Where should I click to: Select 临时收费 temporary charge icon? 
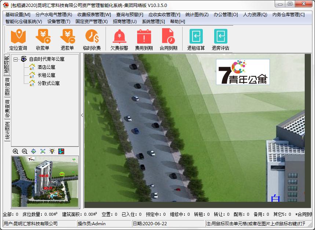(92, 40)
